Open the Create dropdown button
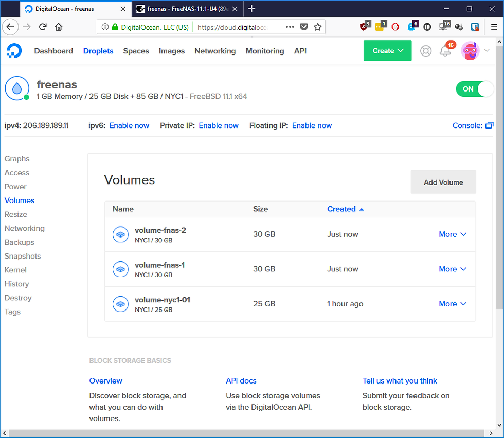This screenshot has width=504, height=438. click(x=387, y=51)
